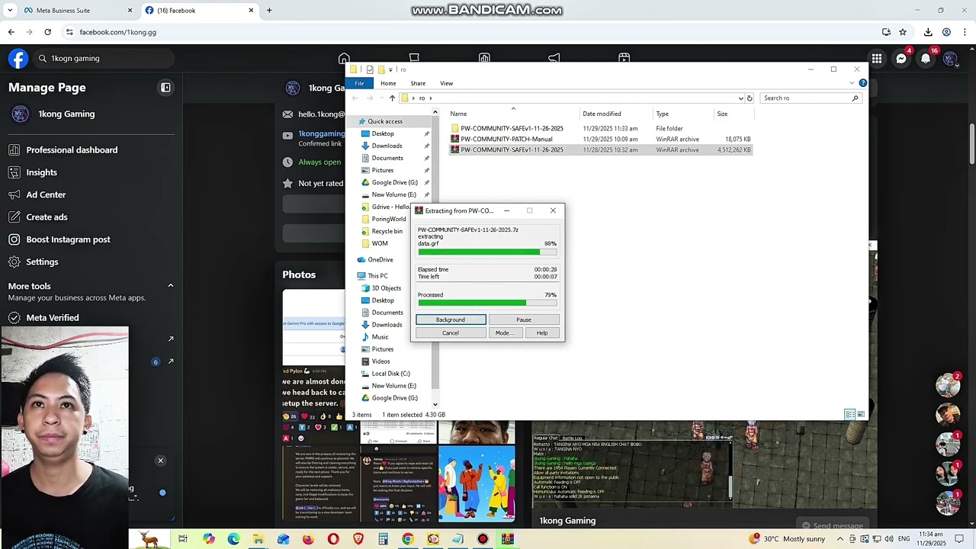Open Settings in Manage Page sidebar
The height and width of the screenshot is (549, 976).
tap(42, 262)
